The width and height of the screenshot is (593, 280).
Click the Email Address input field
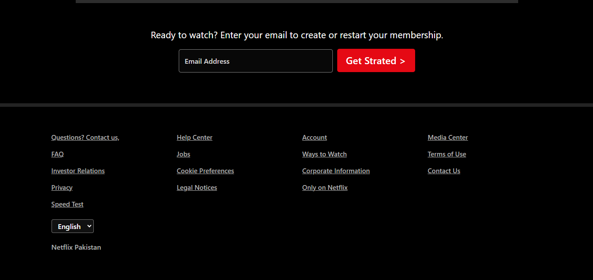coord(255,61)
